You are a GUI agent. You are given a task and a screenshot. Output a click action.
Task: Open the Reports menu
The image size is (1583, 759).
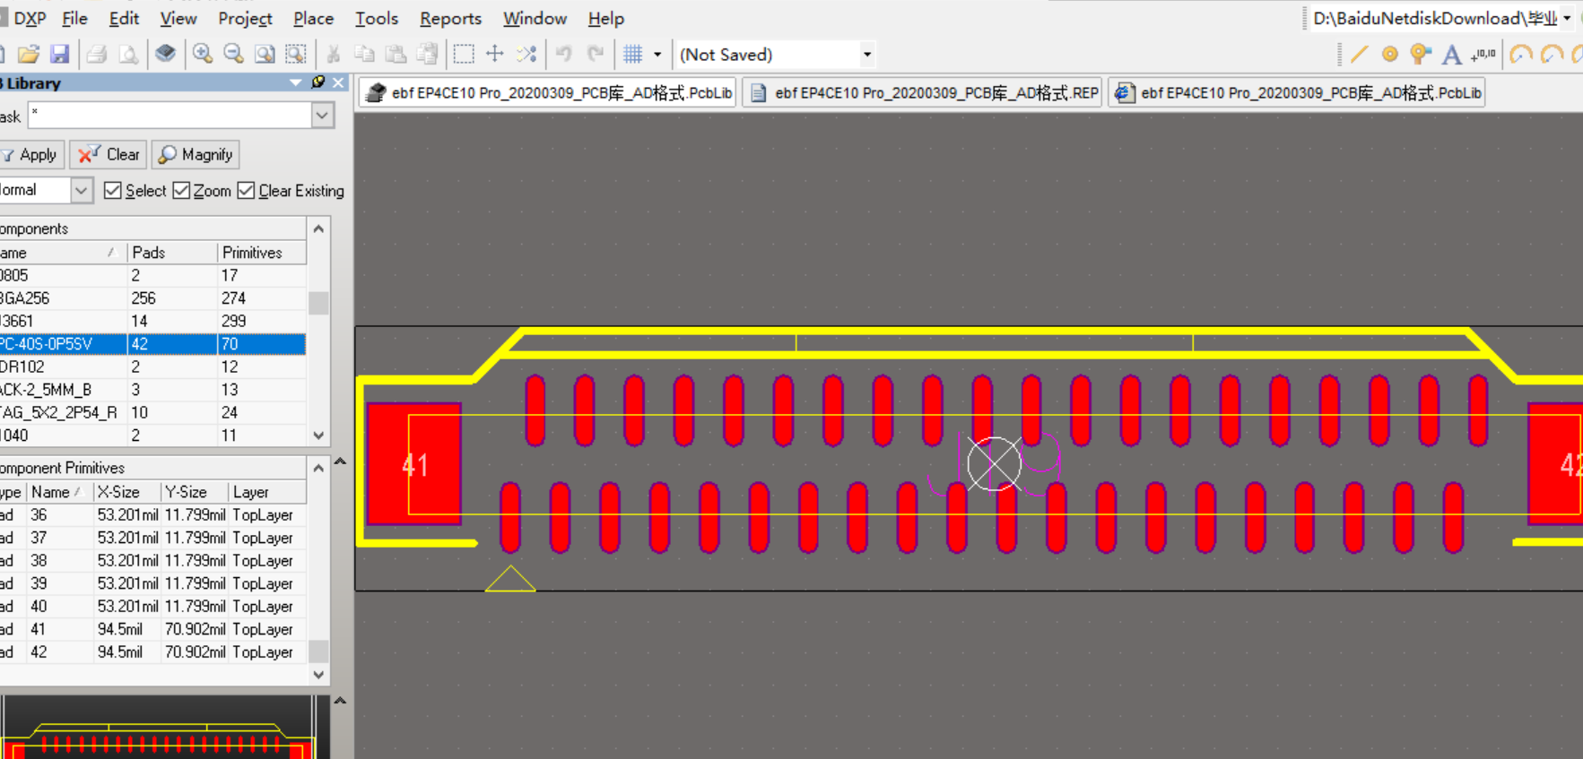pos(450,18)
